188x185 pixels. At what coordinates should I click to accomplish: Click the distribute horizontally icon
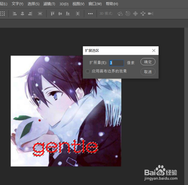pyautogui.click(x=78, y=14)
